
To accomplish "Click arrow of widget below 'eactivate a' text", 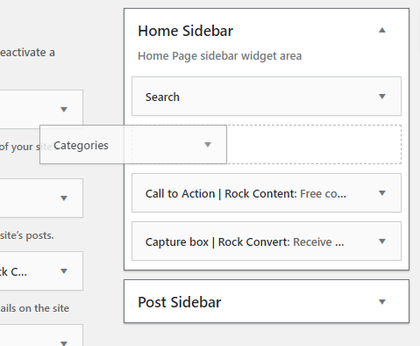I will [64, 110].
